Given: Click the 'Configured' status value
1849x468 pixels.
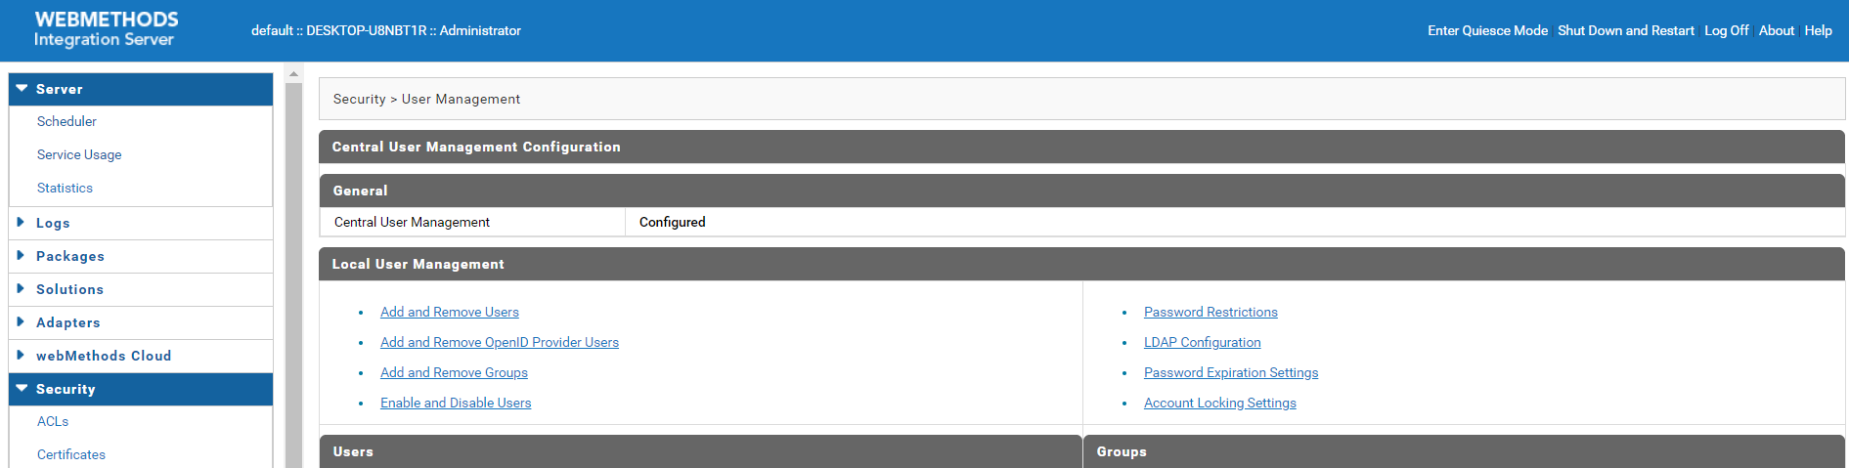Looking at the screenshot, I should point(672,222).
